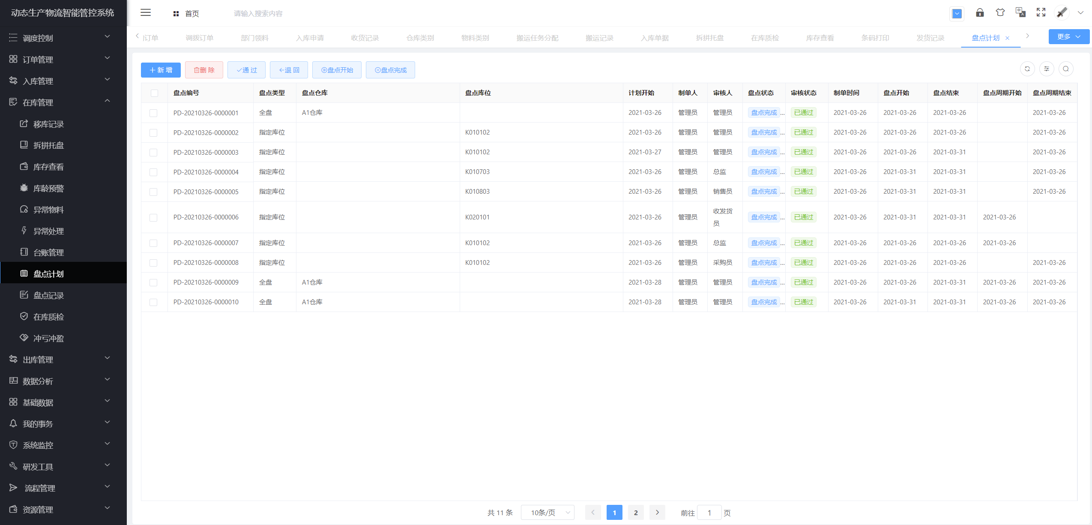
Task: Check the row PD-20210326-0000003
Action: pos(153,153)
